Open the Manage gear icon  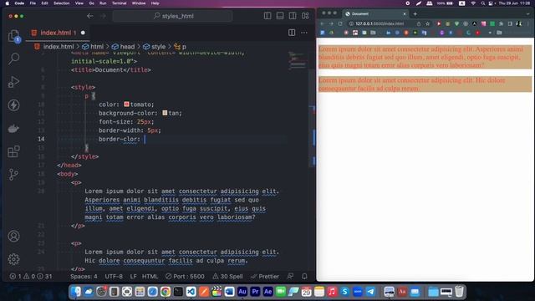pos(13,259)
